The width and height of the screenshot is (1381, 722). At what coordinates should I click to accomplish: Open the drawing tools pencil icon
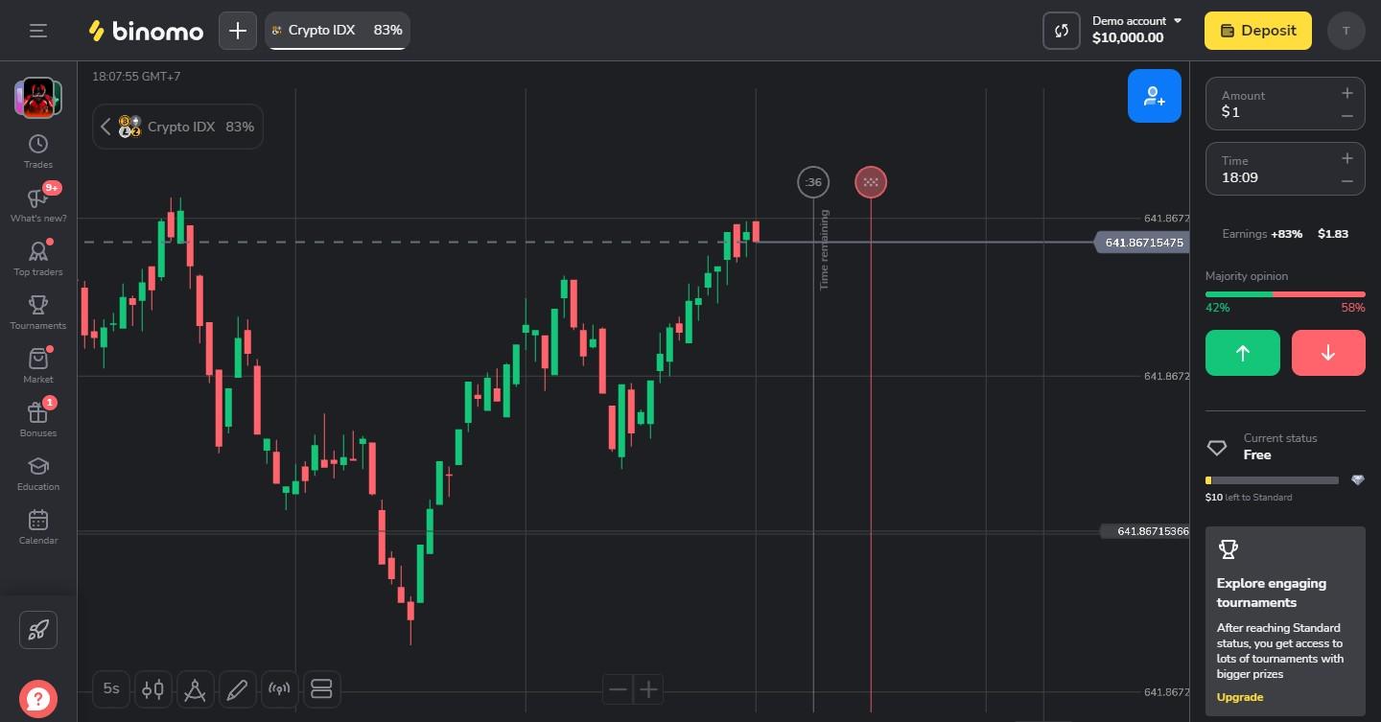click(237, 688)
